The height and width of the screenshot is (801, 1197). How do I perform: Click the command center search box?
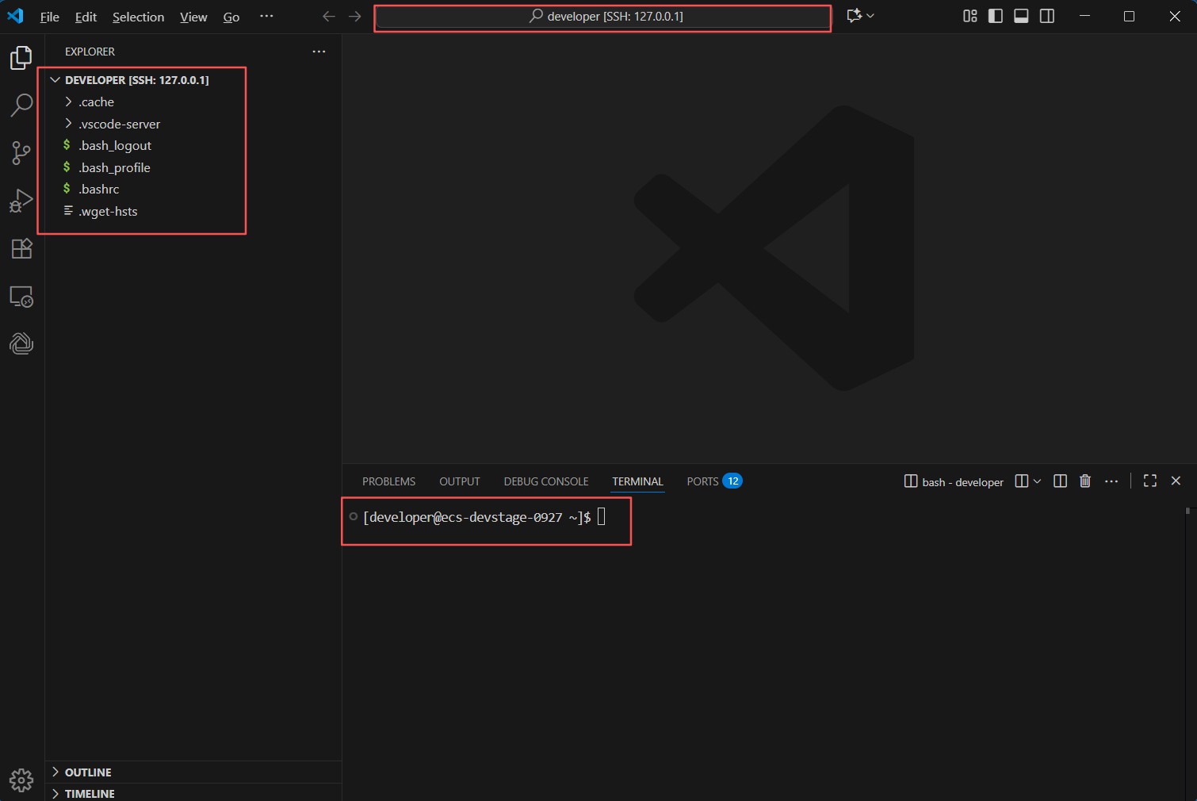602,17
